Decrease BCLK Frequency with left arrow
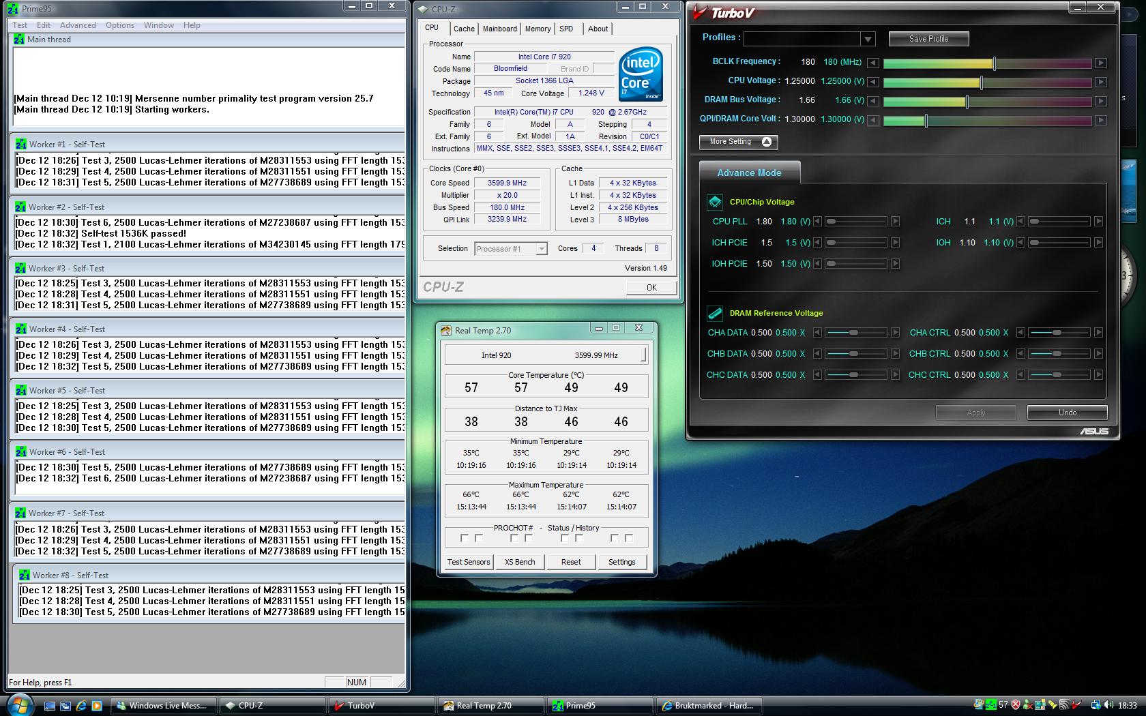The width and height of the screenshot is (1146, 716). coord(873,63)
